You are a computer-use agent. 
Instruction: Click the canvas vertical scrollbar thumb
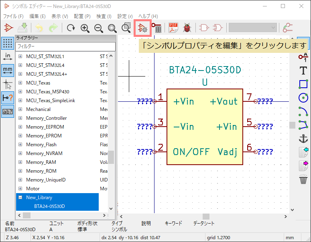293,125
